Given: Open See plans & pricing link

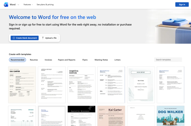Looking at the screenshot, I should (x=45, y=5).
